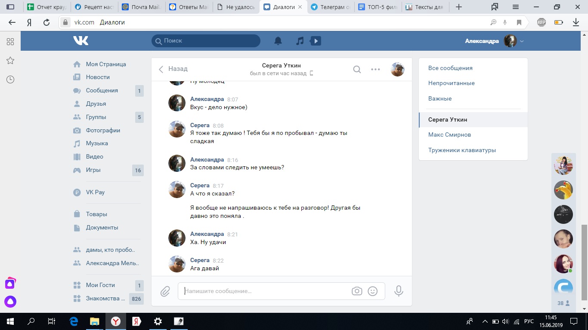Viewport: 588px width, 330px height.
Task: Open 'Видео' in left menu
Action: [95, 156]
